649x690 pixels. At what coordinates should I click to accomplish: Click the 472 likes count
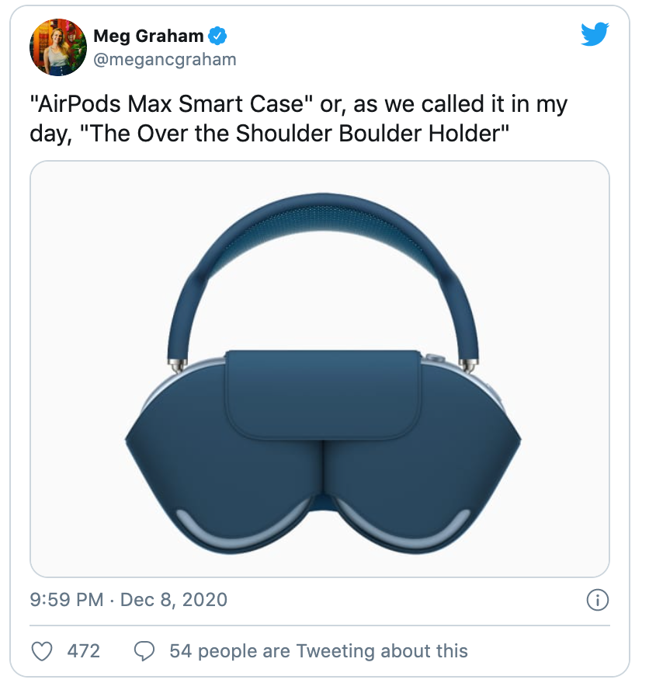(84, 651)
